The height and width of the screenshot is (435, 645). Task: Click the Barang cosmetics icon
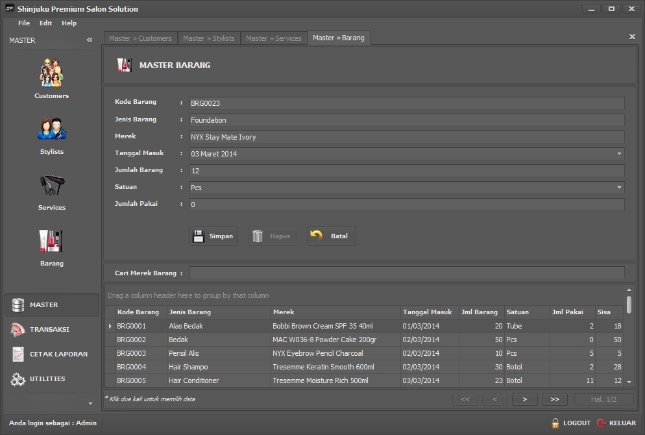coord(51,241)
